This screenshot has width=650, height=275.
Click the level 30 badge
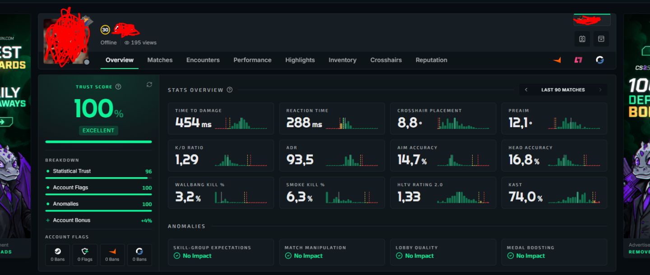105,30
